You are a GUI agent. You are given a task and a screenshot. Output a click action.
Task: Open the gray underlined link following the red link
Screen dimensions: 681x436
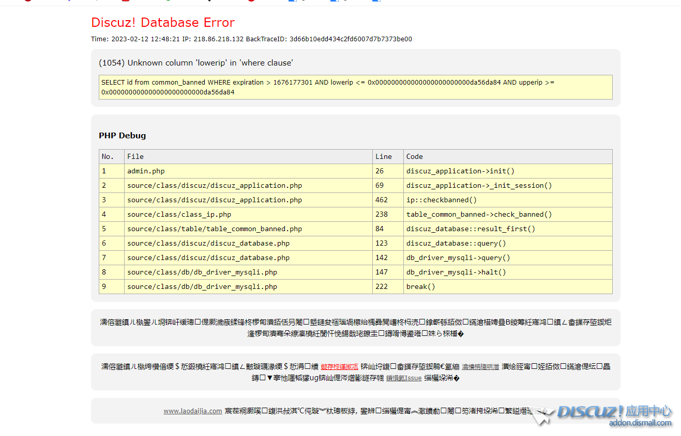(x=480, y=367)
